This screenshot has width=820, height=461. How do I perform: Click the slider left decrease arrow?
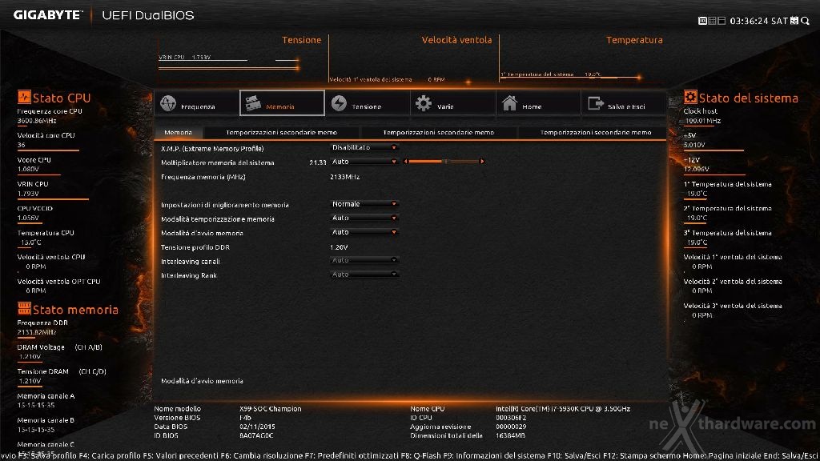[406, 162]
